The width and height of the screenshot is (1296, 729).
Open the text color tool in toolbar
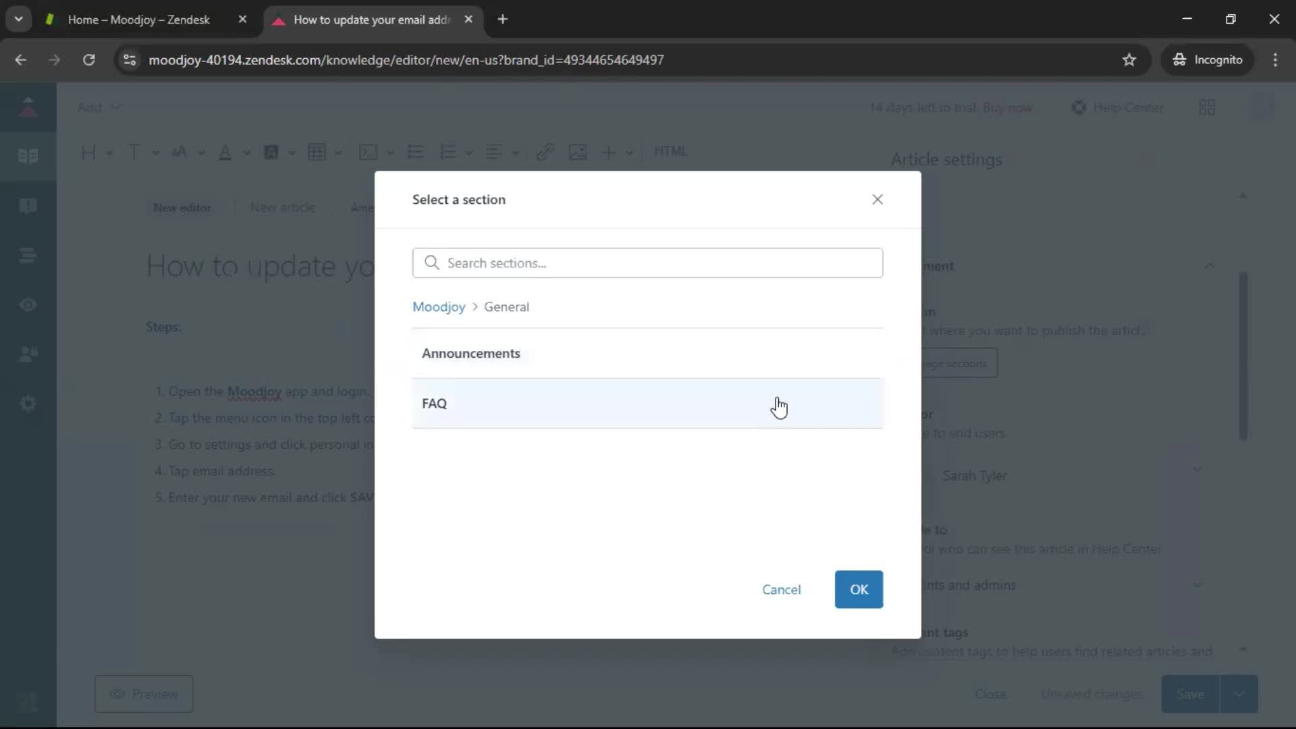coord(234,152)
